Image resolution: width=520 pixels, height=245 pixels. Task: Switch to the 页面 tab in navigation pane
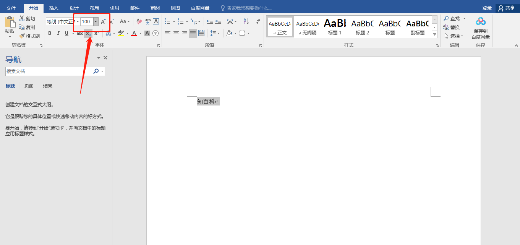coord(29,86)
